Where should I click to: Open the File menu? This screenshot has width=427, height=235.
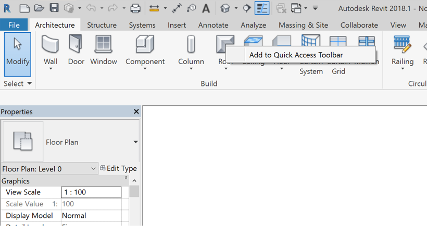coord(14,25)
